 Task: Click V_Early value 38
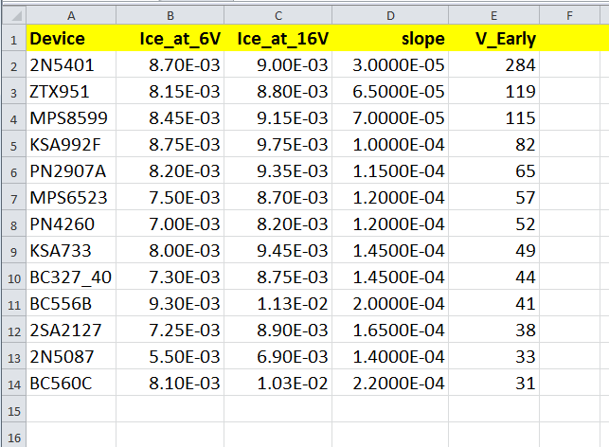click(x=494, y=330)
